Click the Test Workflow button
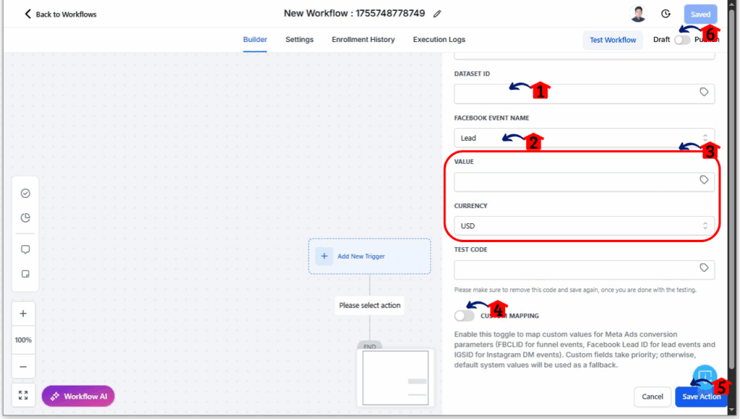This screenshot has height=419, width=740. (613, 40)
